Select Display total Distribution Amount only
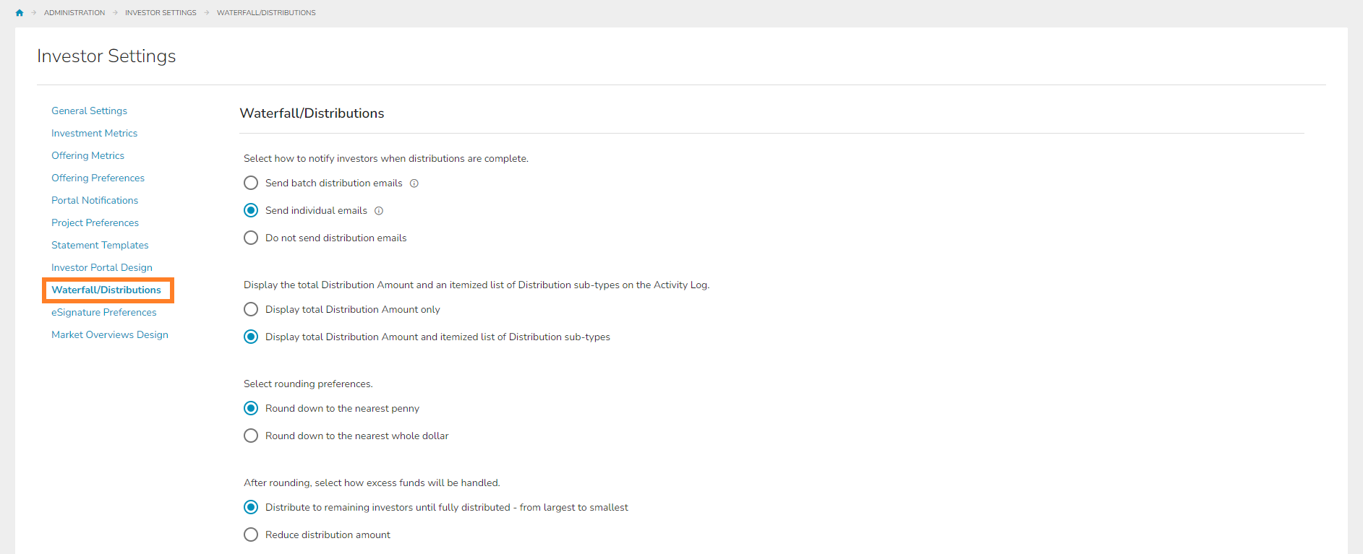The height and width of the screenshot is (554, 1363). click(251, 310)
